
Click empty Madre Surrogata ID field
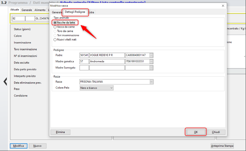coord(137,68)
